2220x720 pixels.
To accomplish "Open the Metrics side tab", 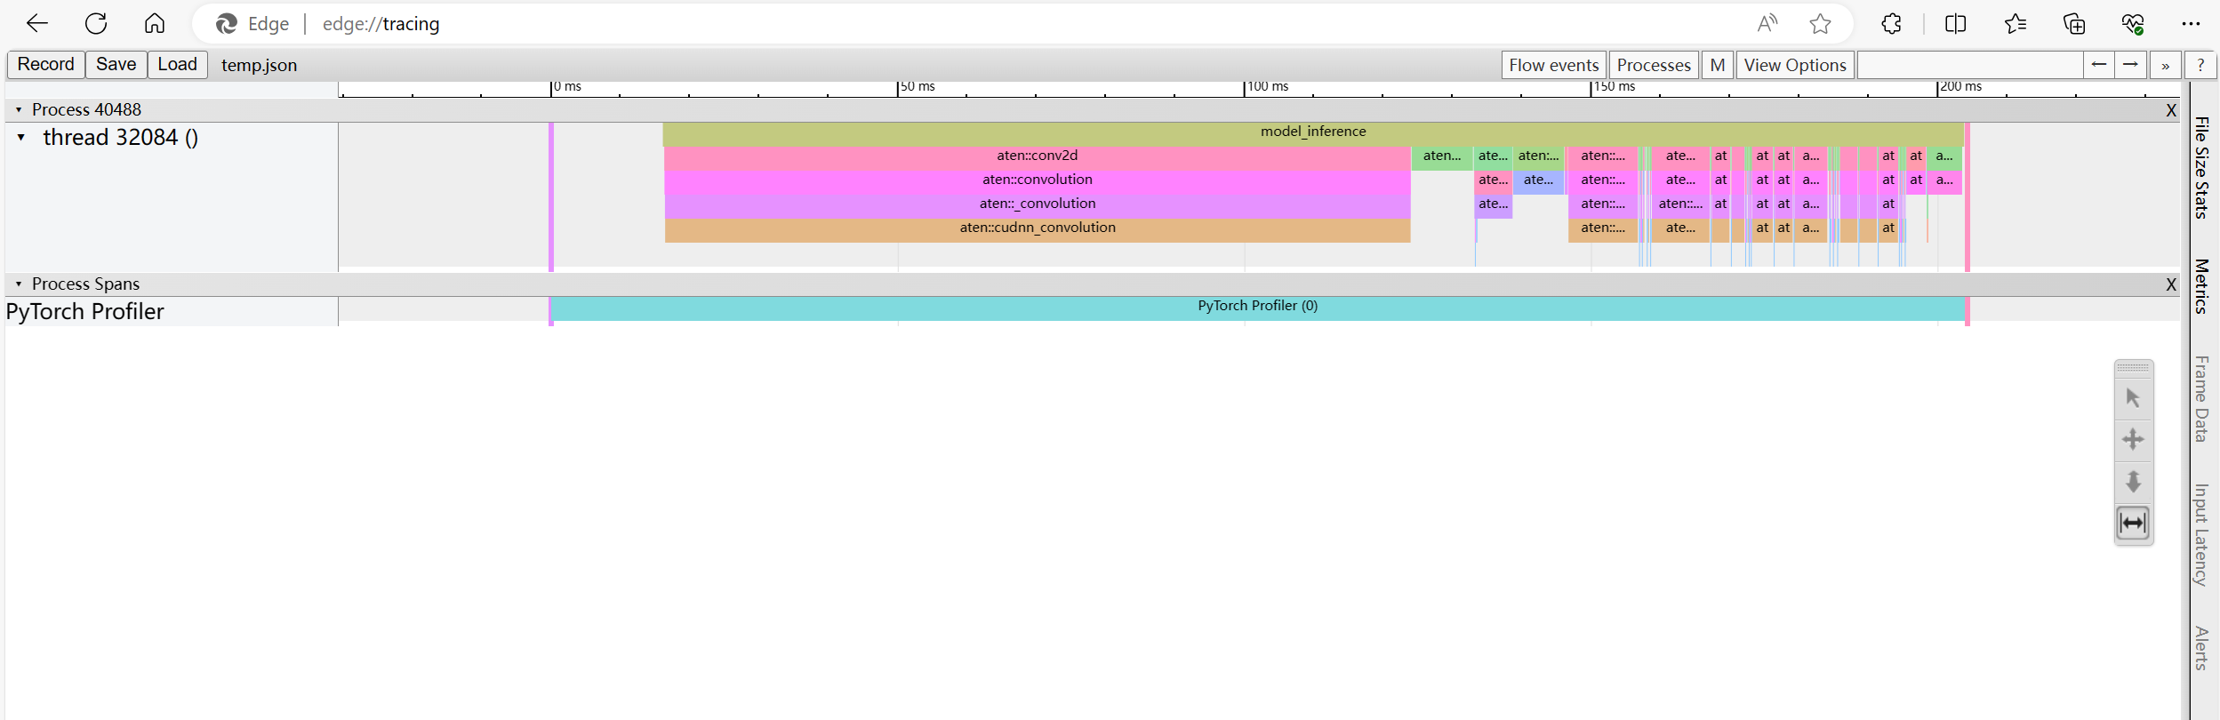I will pos(2201,286).
